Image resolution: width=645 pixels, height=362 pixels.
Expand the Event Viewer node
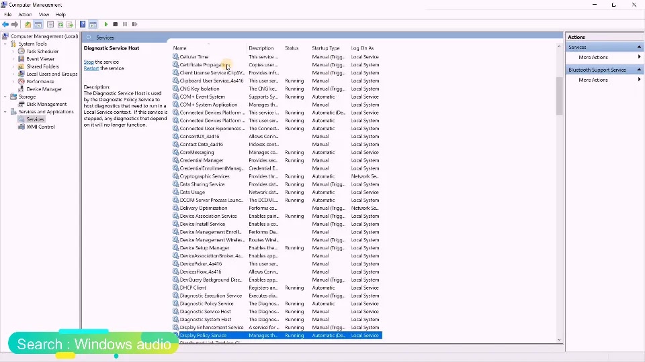tap(13, 59)
